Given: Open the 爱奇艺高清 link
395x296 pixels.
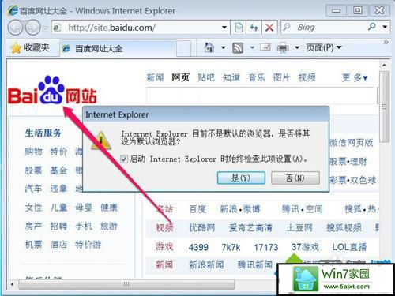Looking at the screenshot, I should coord(250,227).
